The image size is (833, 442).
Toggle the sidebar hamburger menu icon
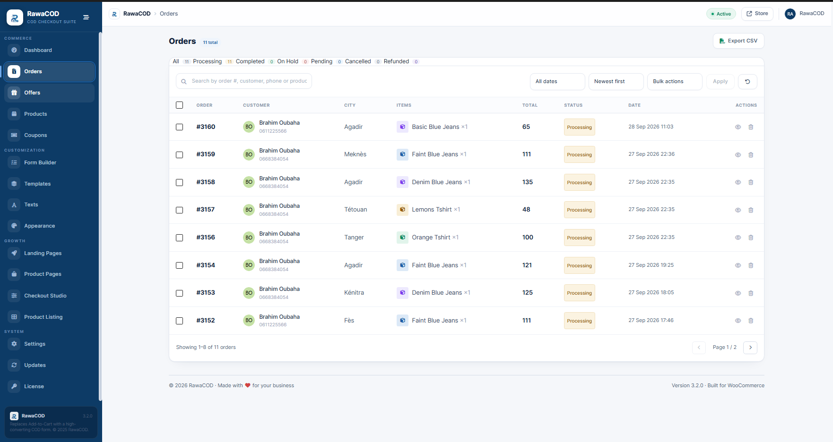tap(86, 17)
